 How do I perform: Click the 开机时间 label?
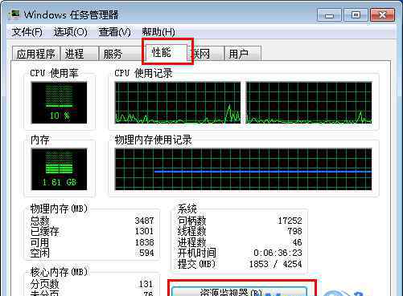click(x=196, y=253)
